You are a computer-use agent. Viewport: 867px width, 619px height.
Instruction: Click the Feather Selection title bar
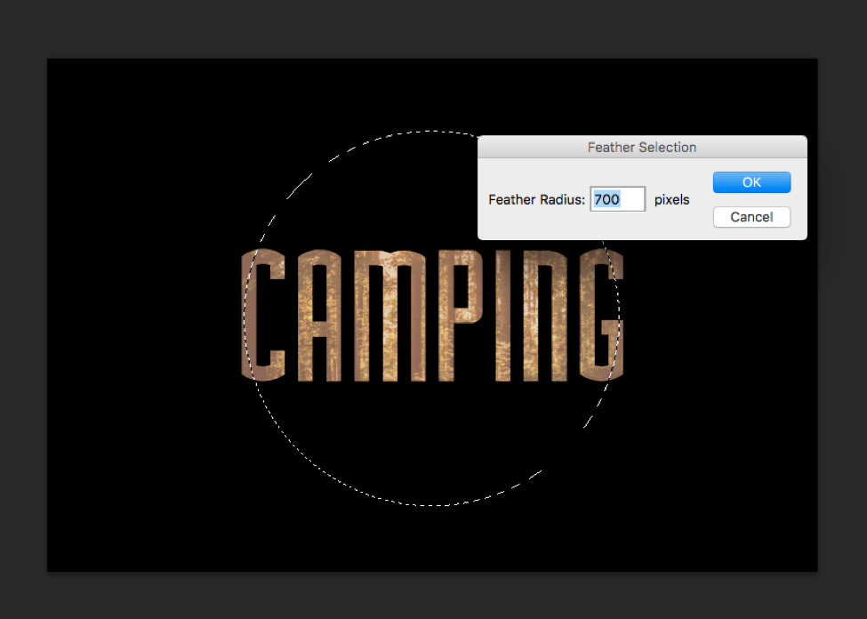pyautogui.click(x=642, y=147)
